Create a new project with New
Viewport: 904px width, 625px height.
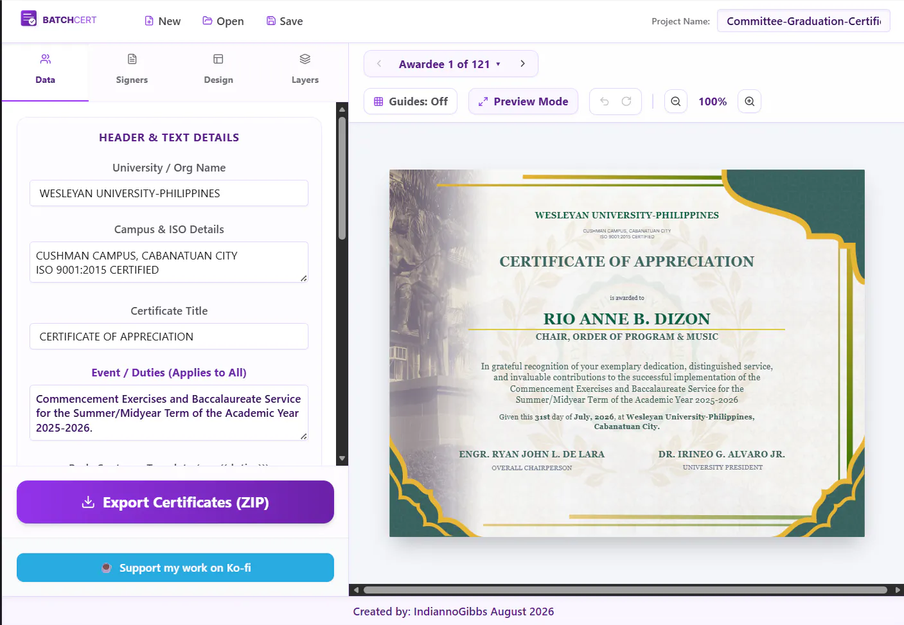coord(163,21)
